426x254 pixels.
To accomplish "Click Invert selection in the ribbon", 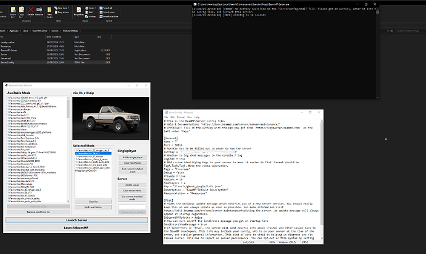I will tap(109, 16).
